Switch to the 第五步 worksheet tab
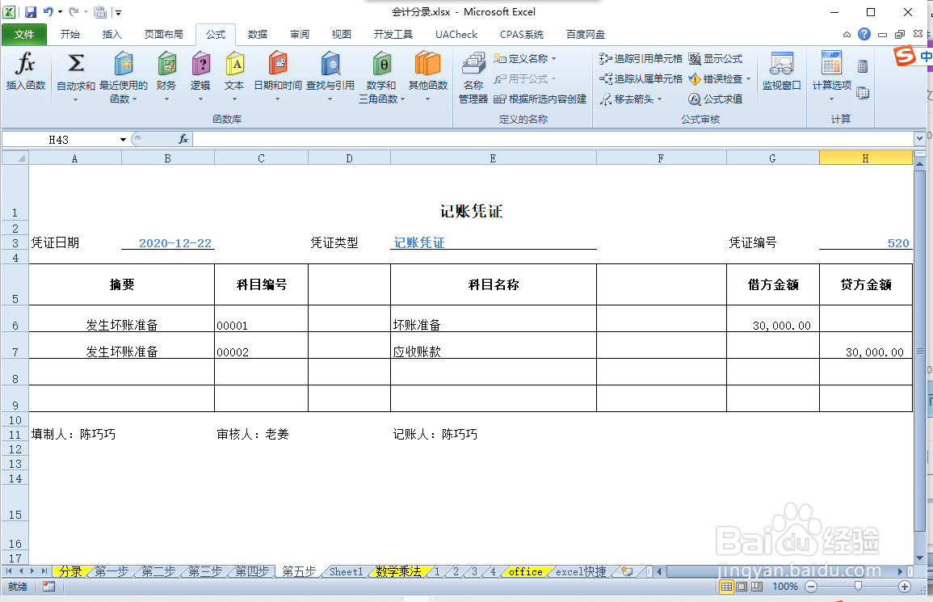 click(x=297, y=571)
